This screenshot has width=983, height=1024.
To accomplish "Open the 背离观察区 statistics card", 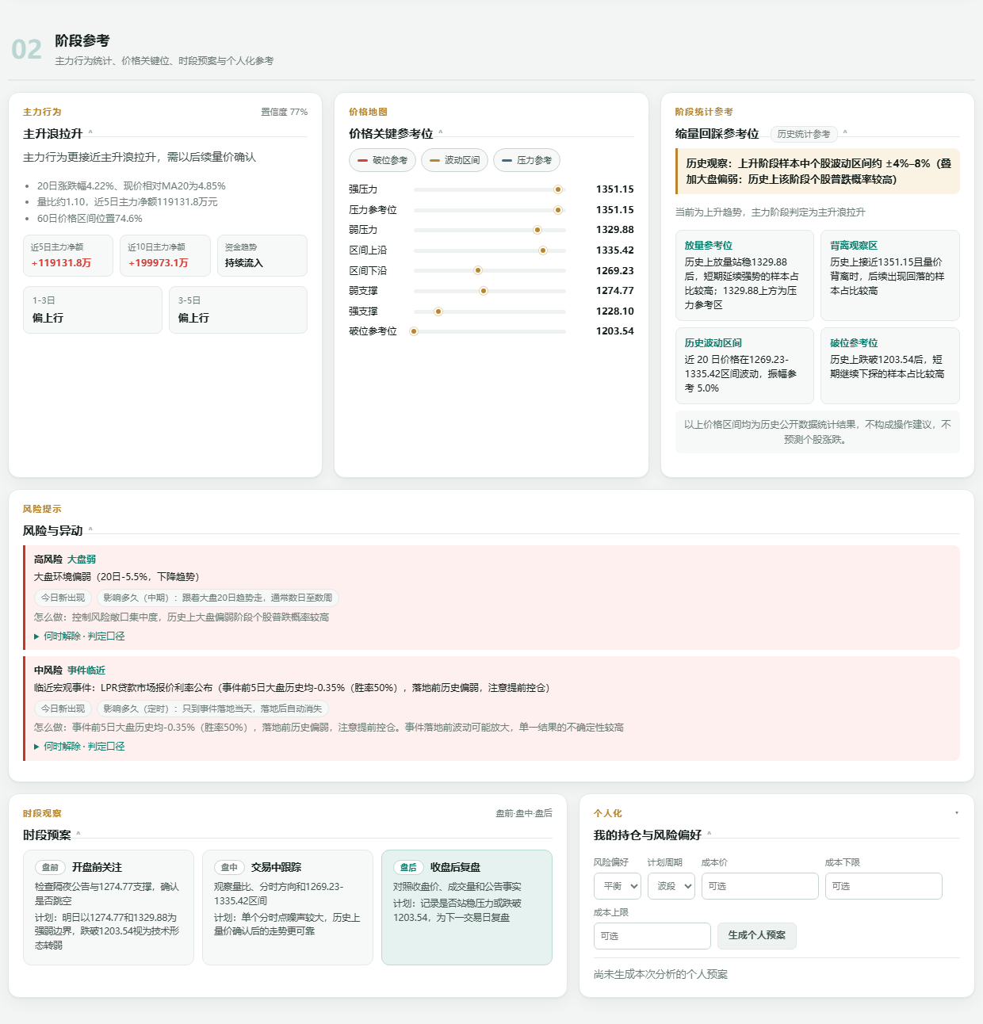I will 890,276.
